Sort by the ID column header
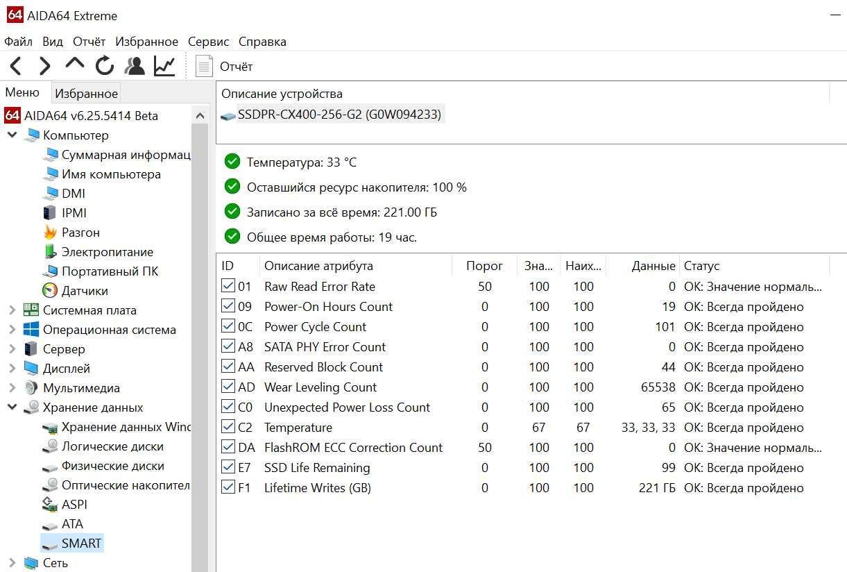 click(238, 265)
